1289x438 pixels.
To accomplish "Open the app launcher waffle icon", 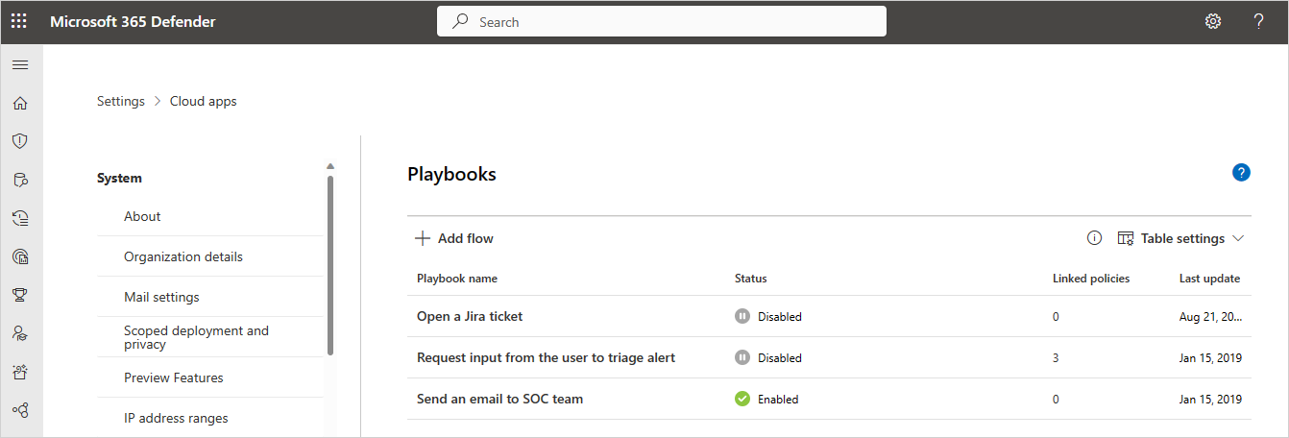I will tap(19, 21).
